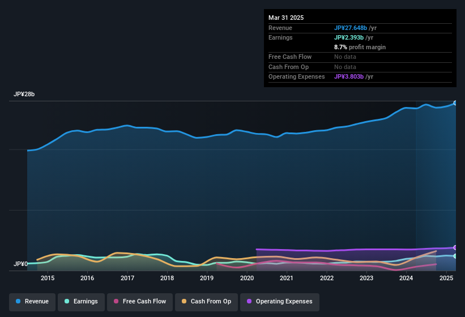Screen dimensions: 465x317
Task: Click the JP¥28b y-axis label
Action: click(24, 94)
